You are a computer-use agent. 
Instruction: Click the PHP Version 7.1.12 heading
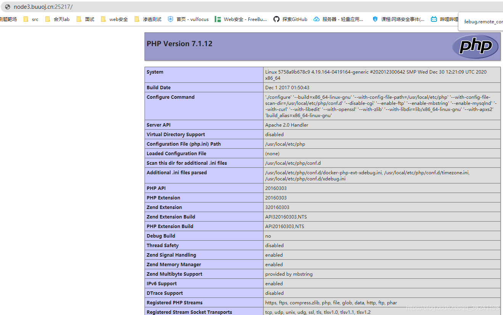(180, 43)
